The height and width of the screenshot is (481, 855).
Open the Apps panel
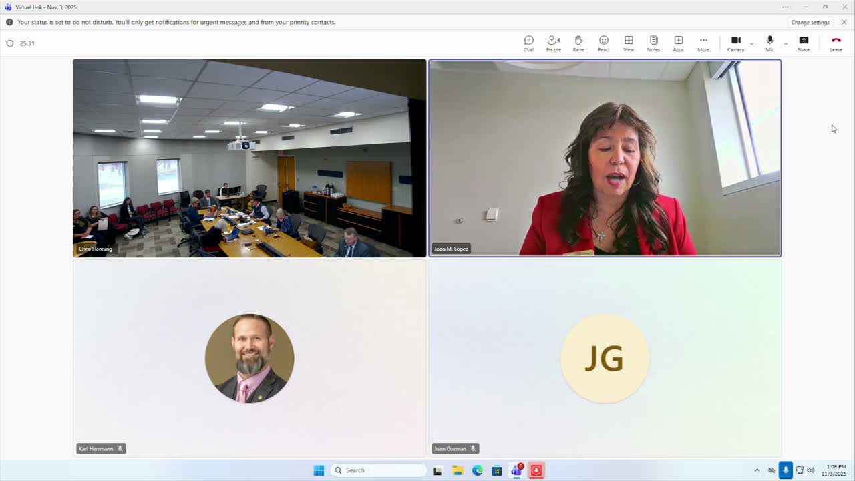point(679,43)
